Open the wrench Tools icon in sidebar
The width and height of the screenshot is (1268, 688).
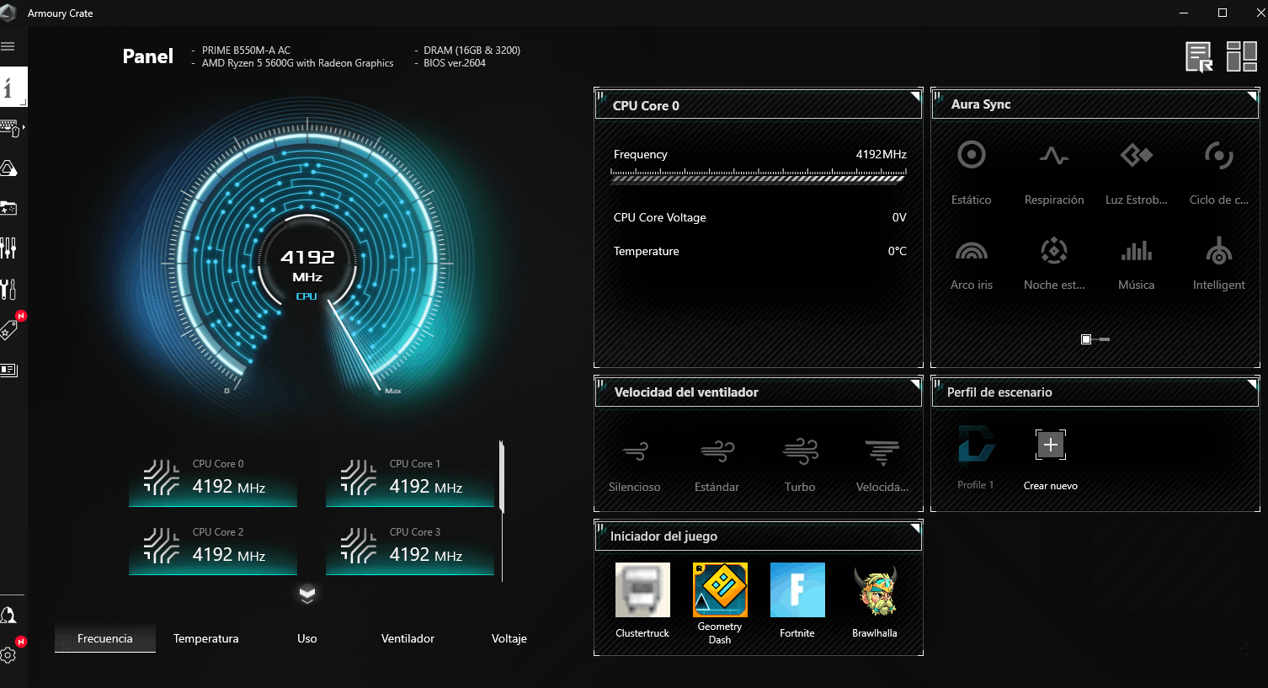(x=8, y=289)
